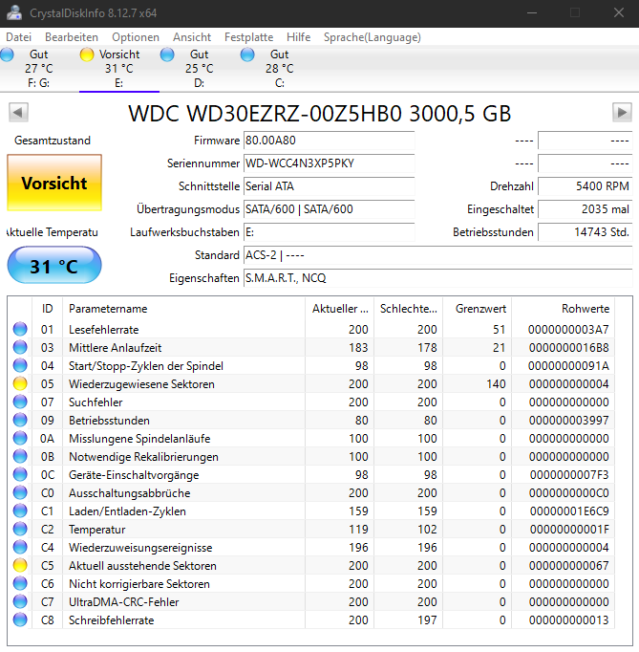Image resolution: width=639 pixels, height=652 pixels.
Task: Switch to drive C: tab (Gut 28 °C)
Action: (280, 69)
